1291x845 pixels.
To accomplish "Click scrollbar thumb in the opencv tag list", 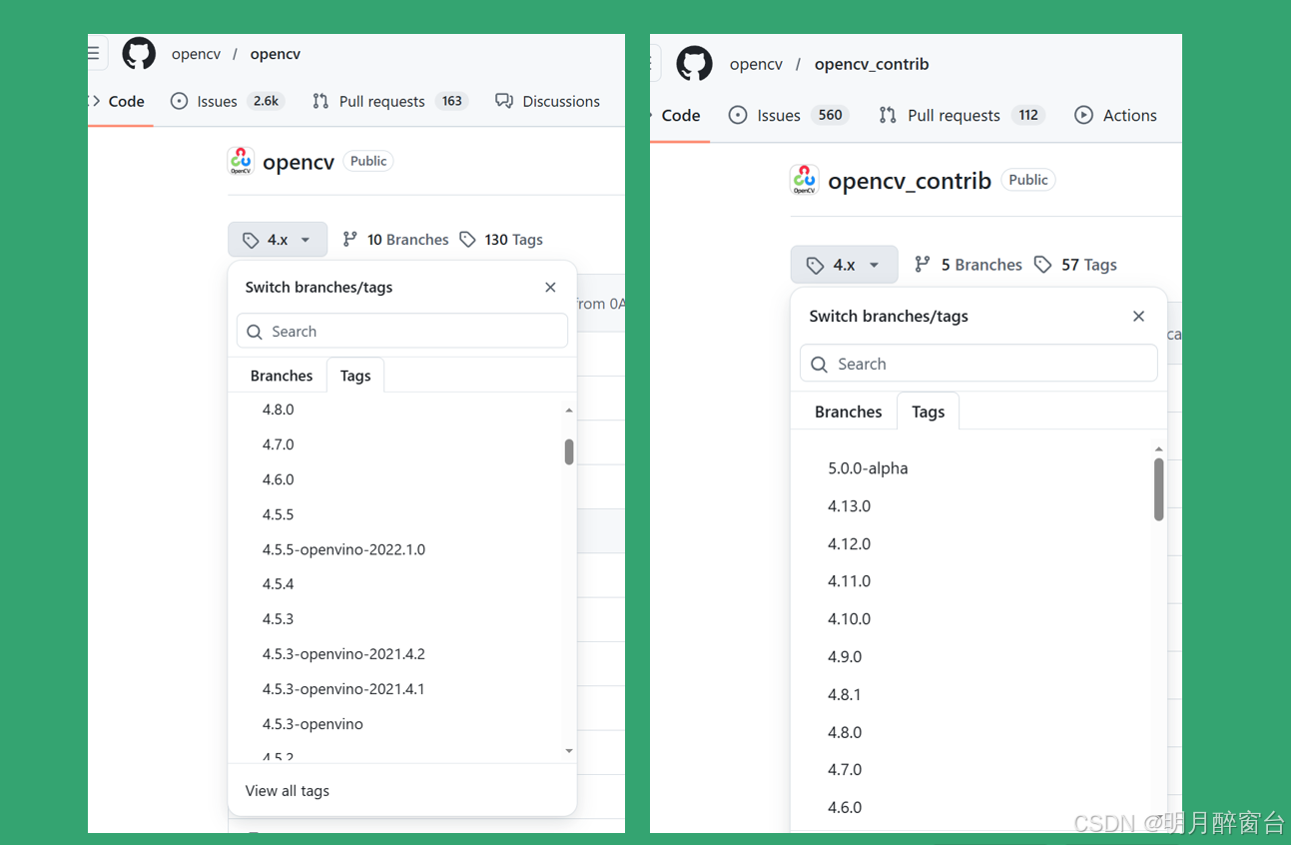I will coord(569,452).
